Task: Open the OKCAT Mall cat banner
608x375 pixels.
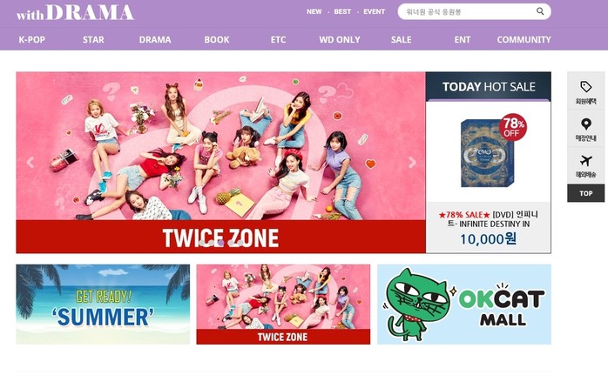Action: coord(464,305)
